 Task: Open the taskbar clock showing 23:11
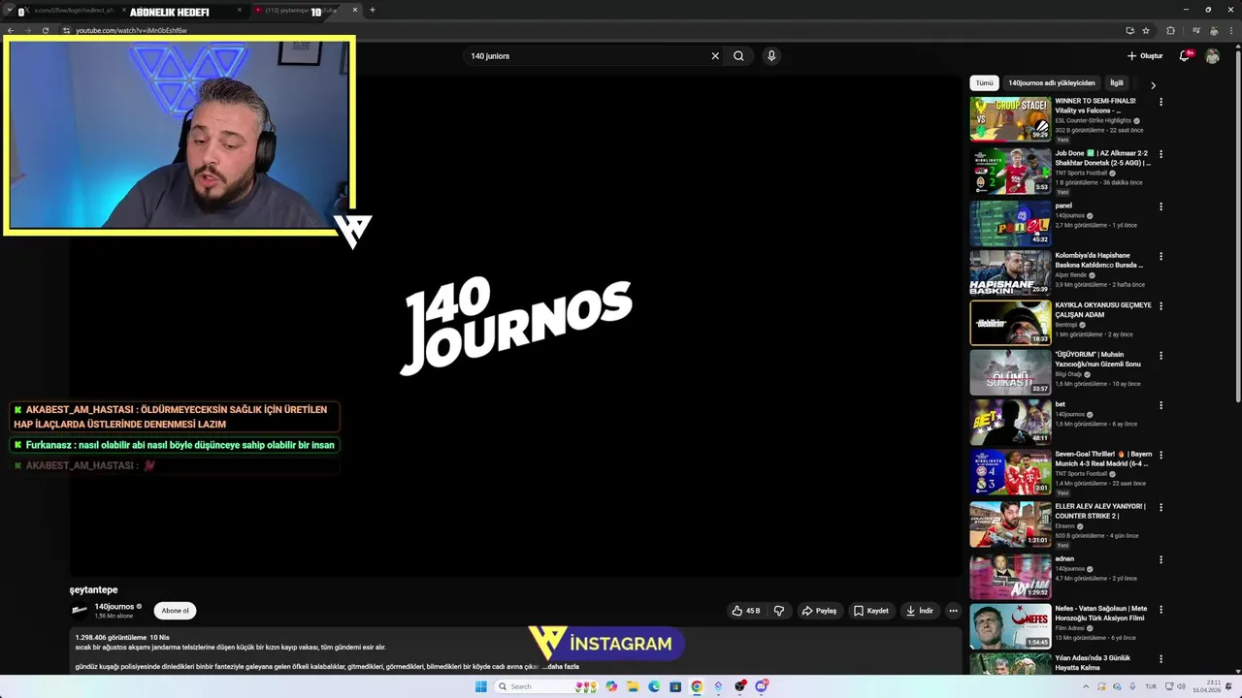point(1206,686)
